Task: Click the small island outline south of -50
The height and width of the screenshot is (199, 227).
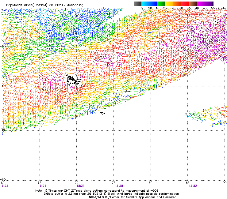Action: click(103, 113)
